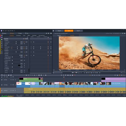
Task: Click the save icon in the menu bar
Action: point(11,31)
